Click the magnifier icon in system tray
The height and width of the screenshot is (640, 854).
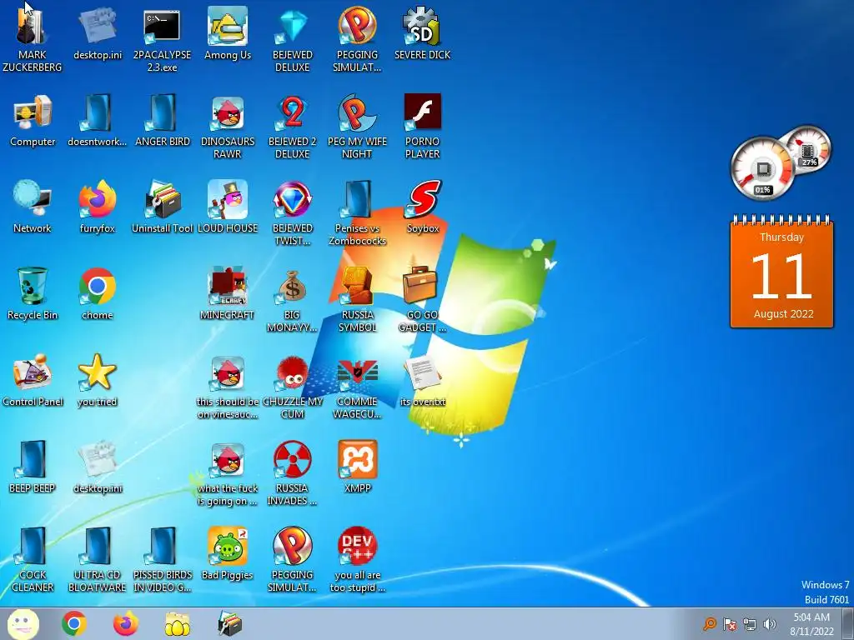coord(710,624)
